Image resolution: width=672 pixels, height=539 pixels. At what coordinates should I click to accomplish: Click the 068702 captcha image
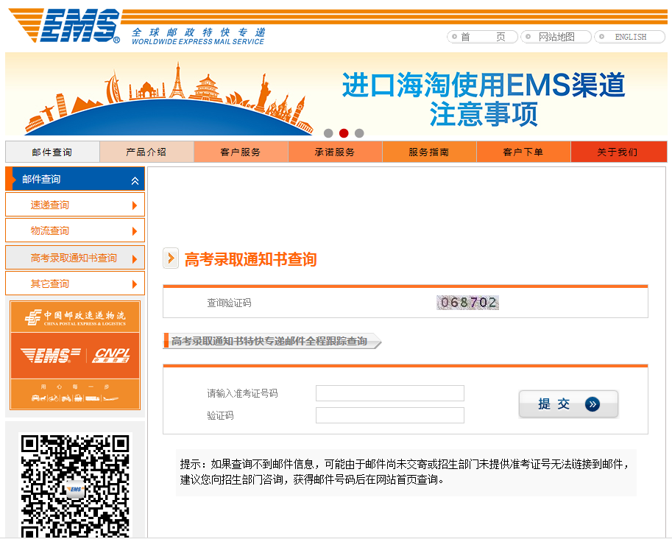(467, 303)
